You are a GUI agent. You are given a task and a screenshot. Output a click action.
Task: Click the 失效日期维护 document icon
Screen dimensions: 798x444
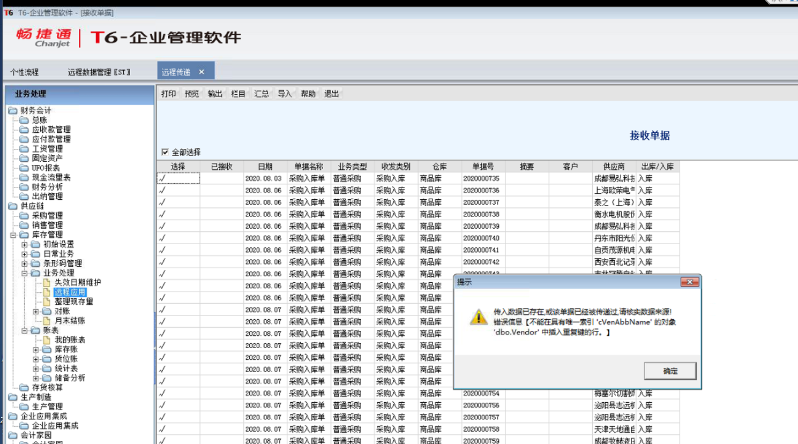pos(47,282)
